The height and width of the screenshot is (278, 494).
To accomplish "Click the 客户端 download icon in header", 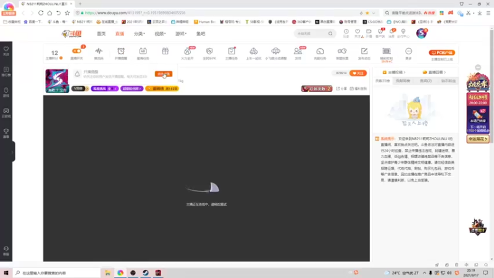I will coord(380,32).
